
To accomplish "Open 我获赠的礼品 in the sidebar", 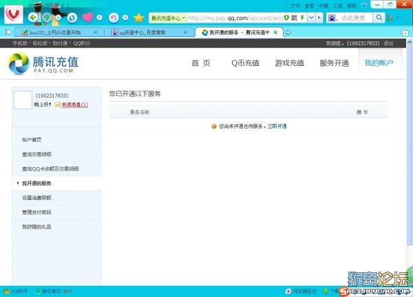I will click(x=36, y=226).
